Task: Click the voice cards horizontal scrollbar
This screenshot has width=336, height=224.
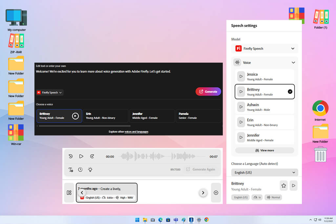Action: click(x=85, y=126)
